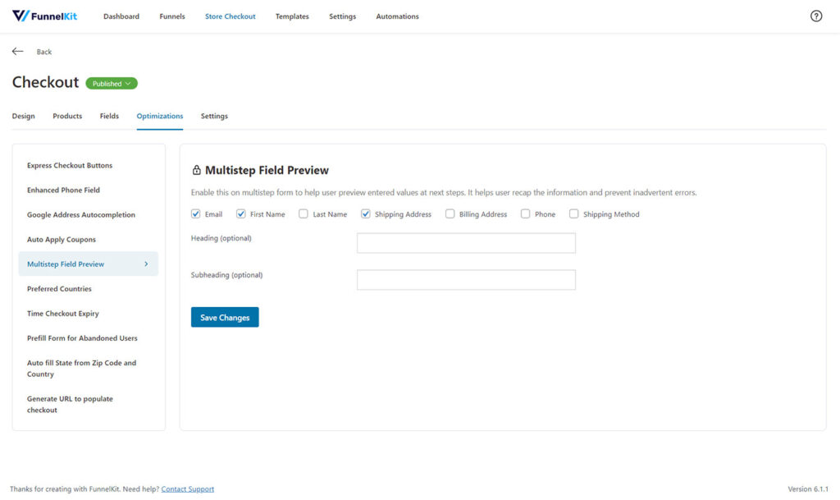Enable the Shipping Method checkbox
Image resolution: width=840 pixels, height=500 pixels.
click(573, 213)
